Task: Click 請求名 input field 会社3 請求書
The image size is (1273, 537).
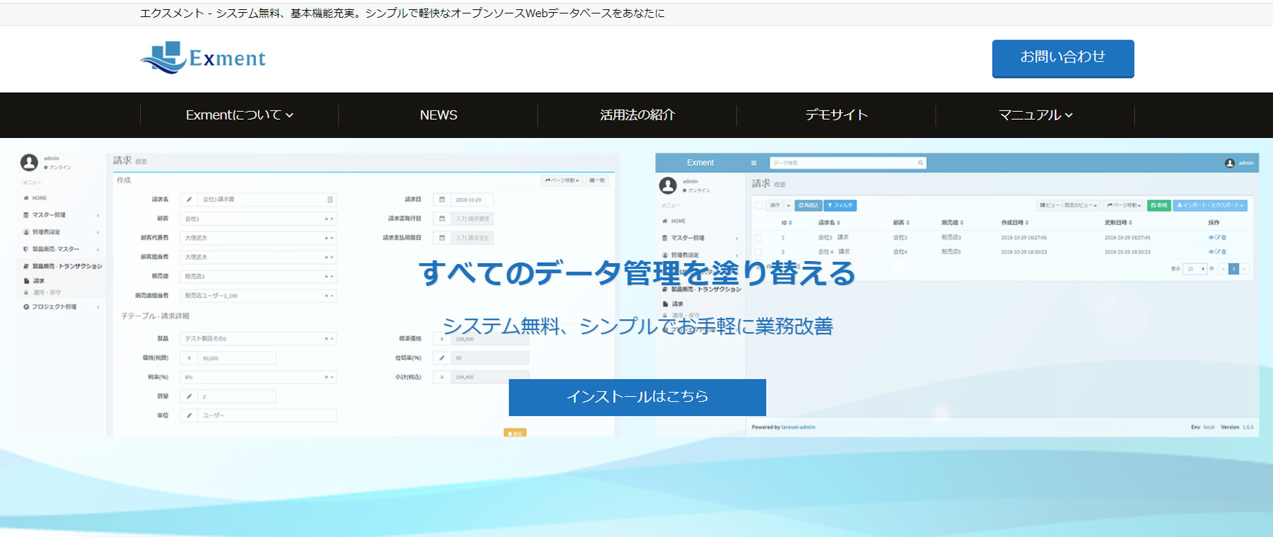Action: click(x=267, y=200)
